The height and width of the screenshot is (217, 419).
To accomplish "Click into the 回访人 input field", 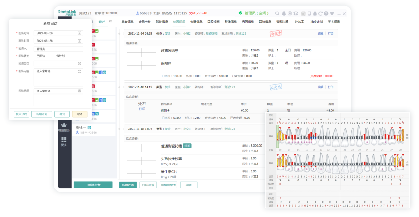I will 58,49.
